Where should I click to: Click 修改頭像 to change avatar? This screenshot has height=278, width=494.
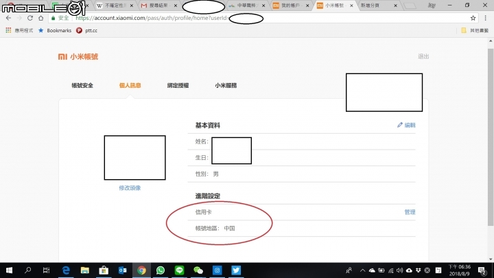[x=130, y=188]
